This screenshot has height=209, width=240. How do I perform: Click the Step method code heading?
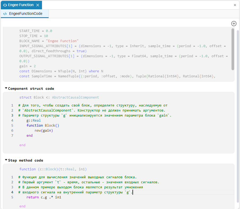25,160
